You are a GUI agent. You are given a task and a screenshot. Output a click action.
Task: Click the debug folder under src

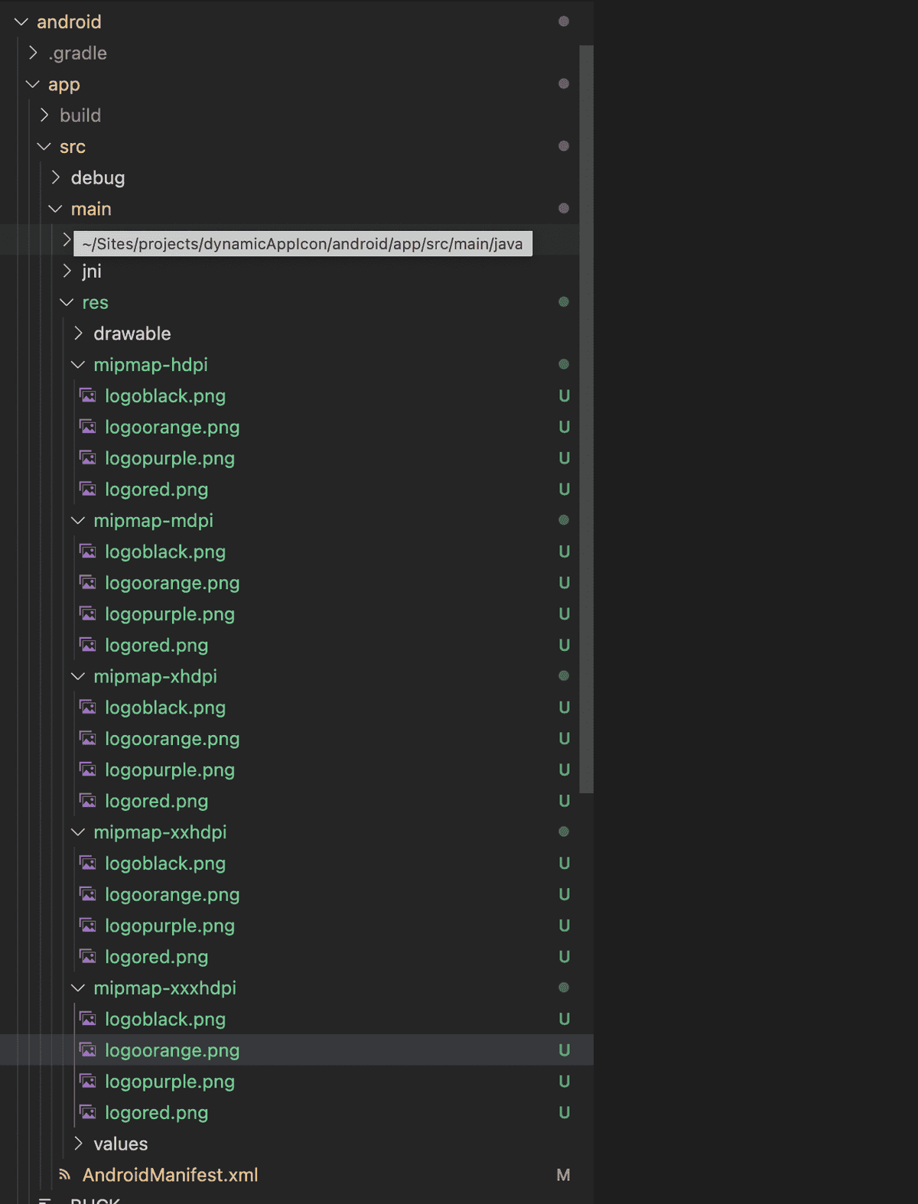tap(98, 178)
